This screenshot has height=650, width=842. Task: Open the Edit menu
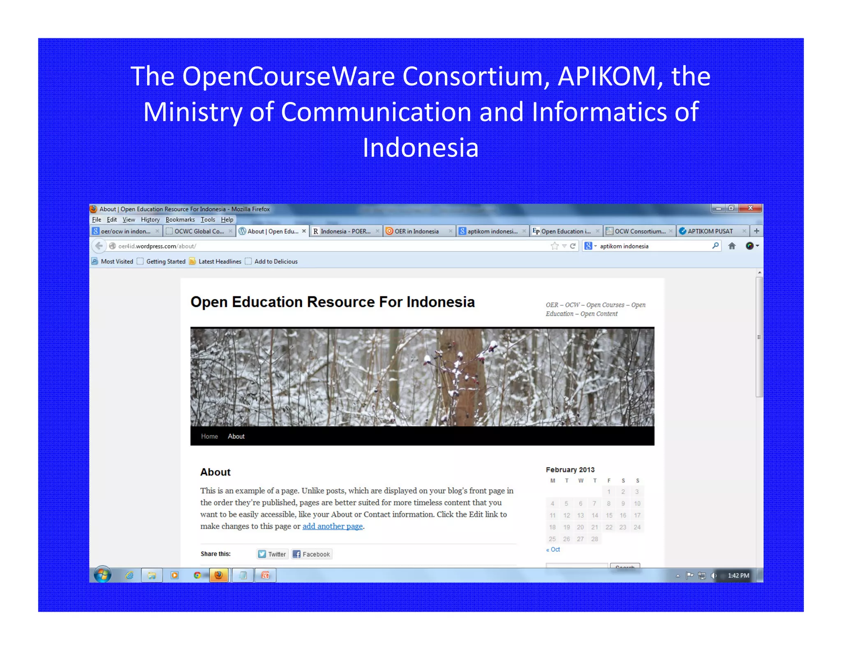112,220
